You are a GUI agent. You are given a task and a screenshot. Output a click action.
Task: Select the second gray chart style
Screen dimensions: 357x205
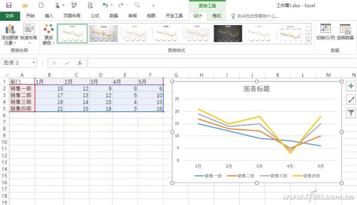tap(104, 33)
